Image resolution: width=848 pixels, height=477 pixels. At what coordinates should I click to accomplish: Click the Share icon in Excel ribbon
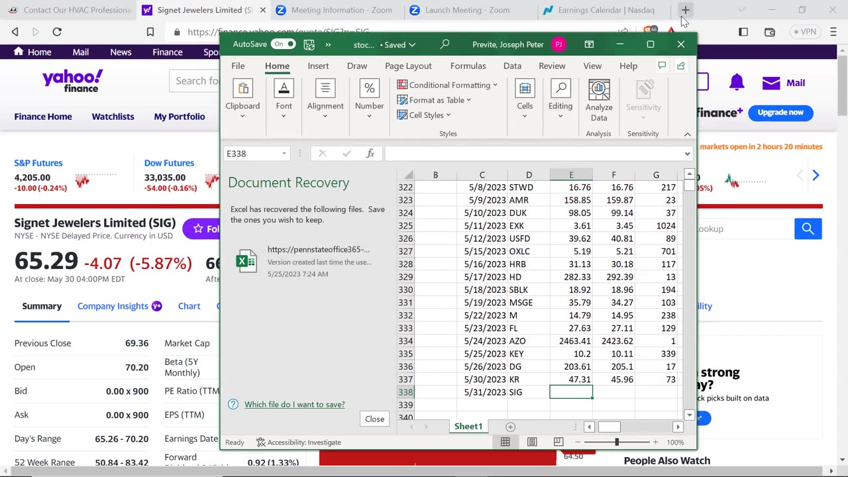(x=681, y=66)
